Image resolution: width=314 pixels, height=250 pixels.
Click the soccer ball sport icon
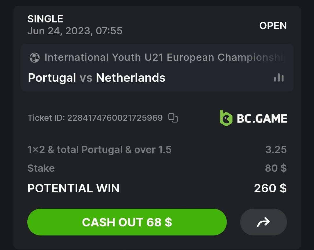[35, 58]
